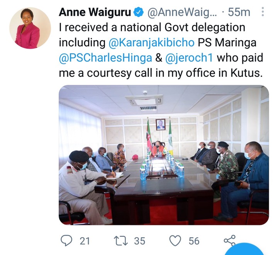View the meeting room photo fullscreen
The height and width of the screenshot is (255, 278).
164,155
